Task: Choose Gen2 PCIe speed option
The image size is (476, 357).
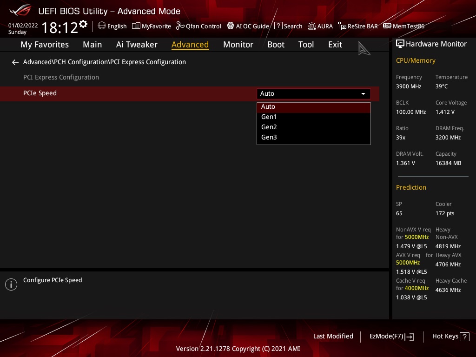Action: (x=314, y=127)
